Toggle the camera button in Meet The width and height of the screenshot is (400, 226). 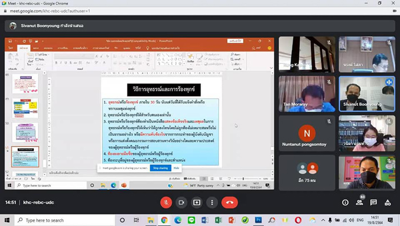181,203
